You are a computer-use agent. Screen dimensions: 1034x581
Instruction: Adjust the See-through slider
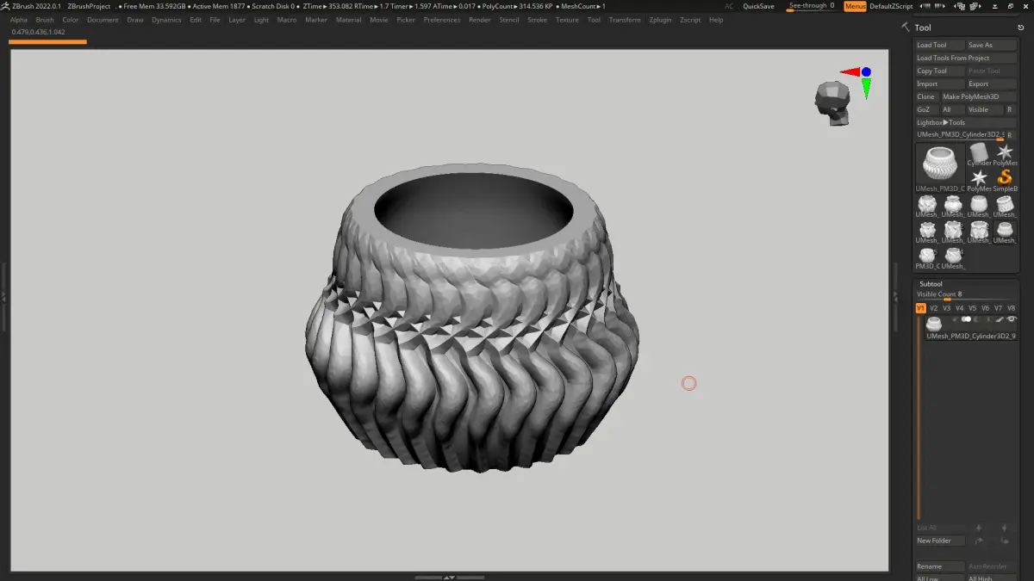click(811, 6)
